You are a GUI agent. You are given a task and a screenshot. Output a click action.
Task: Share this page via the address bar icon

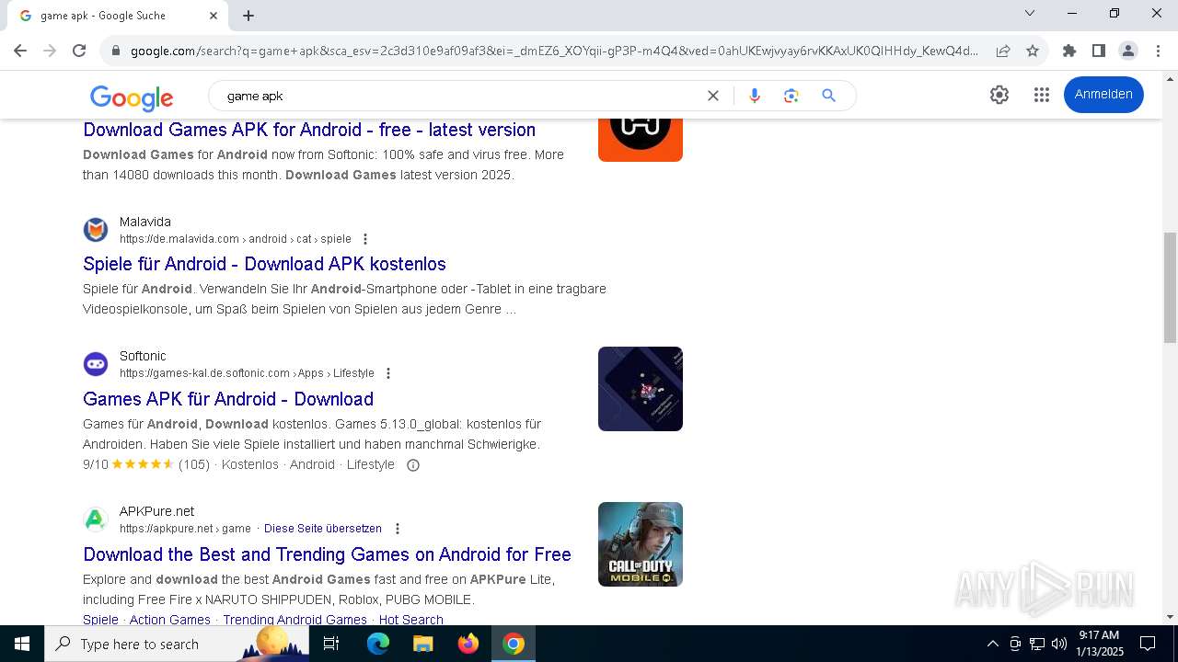[x=1003, y=51]
